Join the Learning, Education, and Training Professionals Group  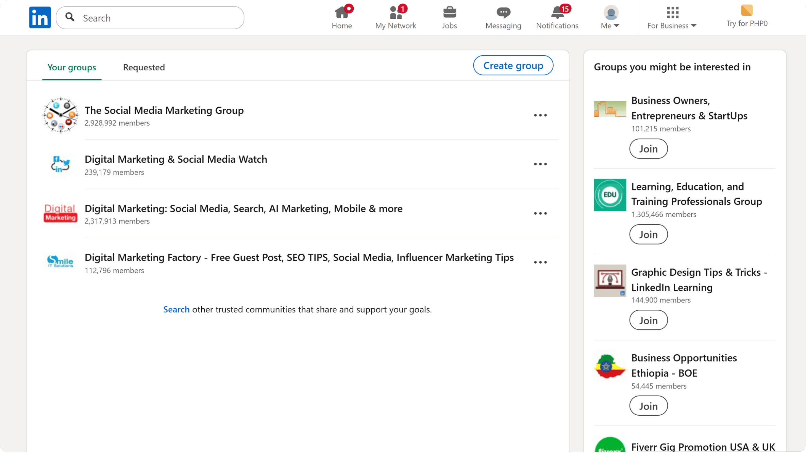(648, 234)
